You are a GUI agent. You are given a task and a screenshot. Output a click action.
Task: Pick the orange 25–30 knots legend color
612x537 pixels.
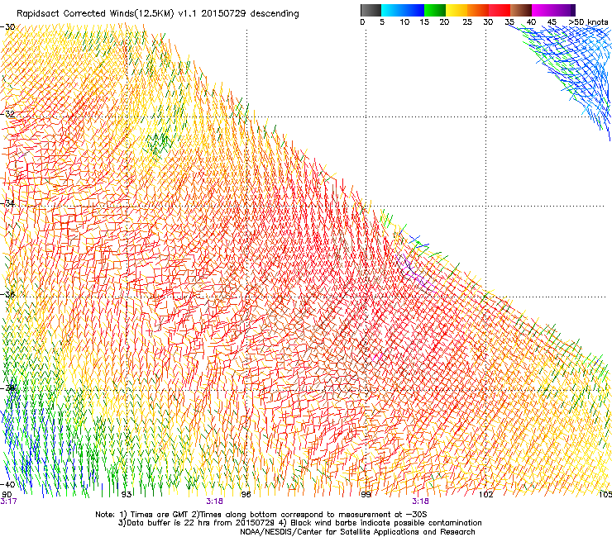coord(478,10)
